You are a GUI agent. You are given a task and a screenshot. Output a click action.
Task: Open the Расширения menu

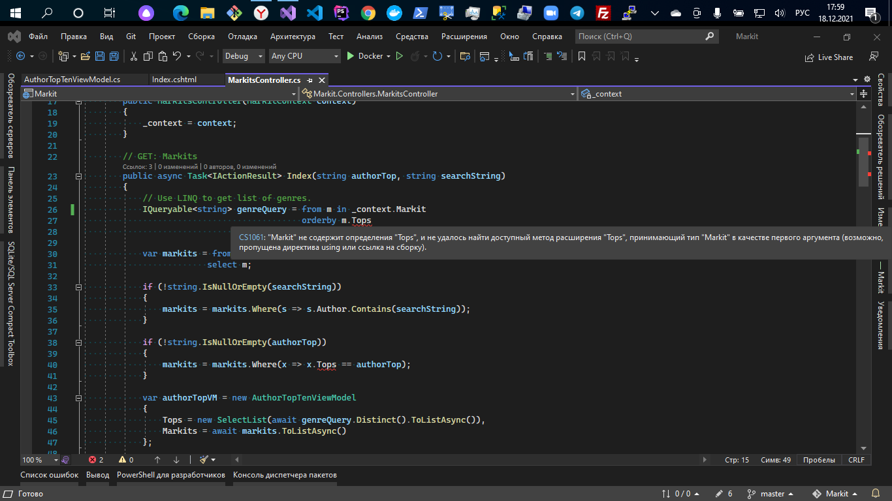point(464,37)
